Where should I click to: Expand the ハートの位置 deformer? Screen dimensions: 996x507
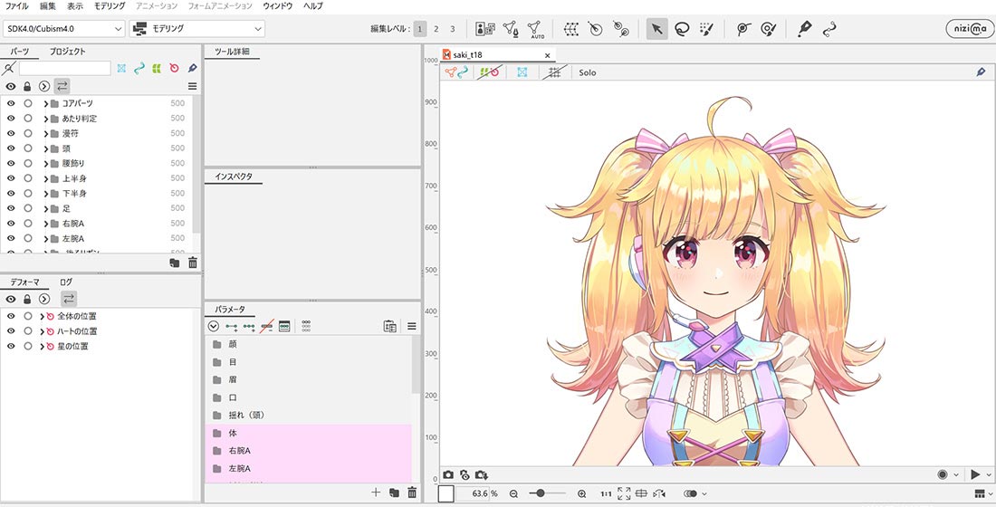tap(42, 331)
